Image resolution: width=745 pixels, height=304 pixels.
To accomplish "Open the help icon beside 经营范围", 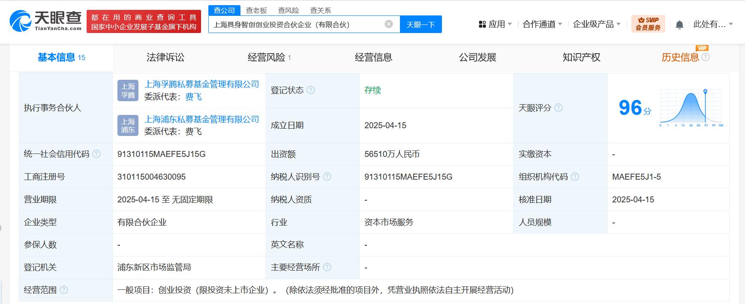I will (64, 290).
